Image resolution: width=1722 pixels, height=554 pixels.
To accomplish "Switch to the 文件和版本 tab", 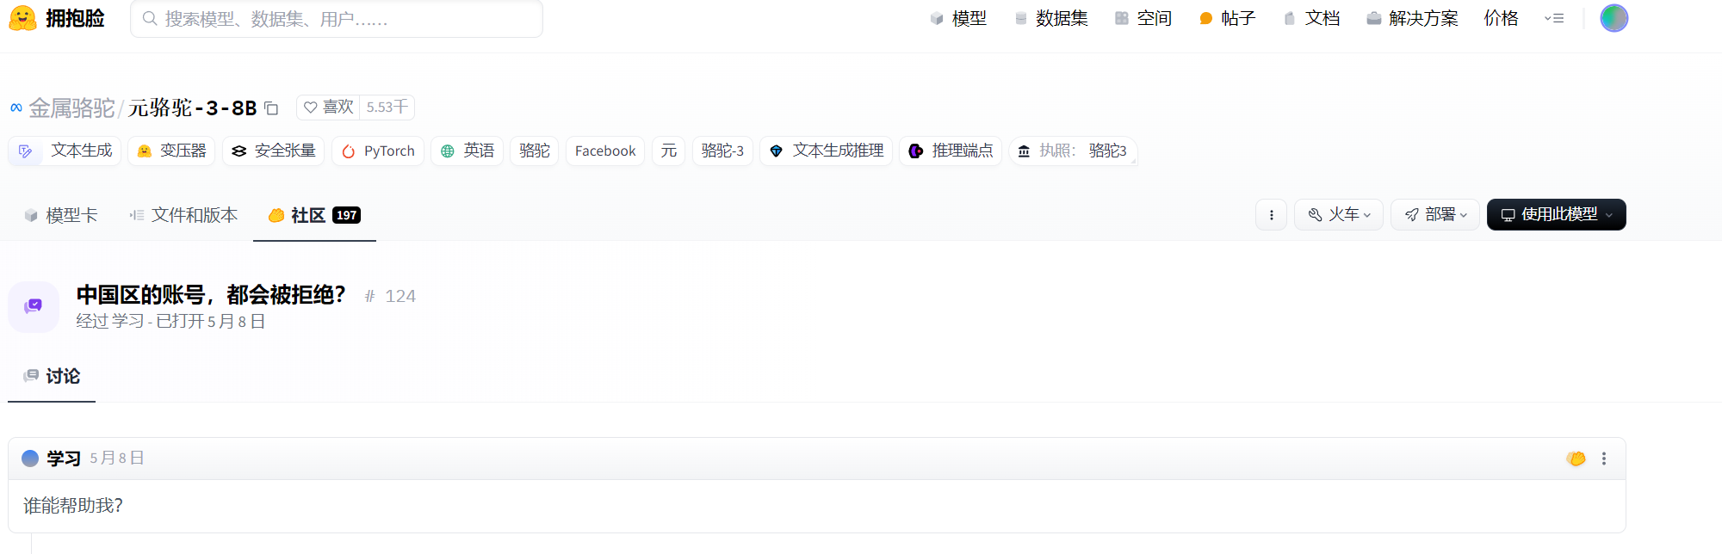I will (183, 215).
